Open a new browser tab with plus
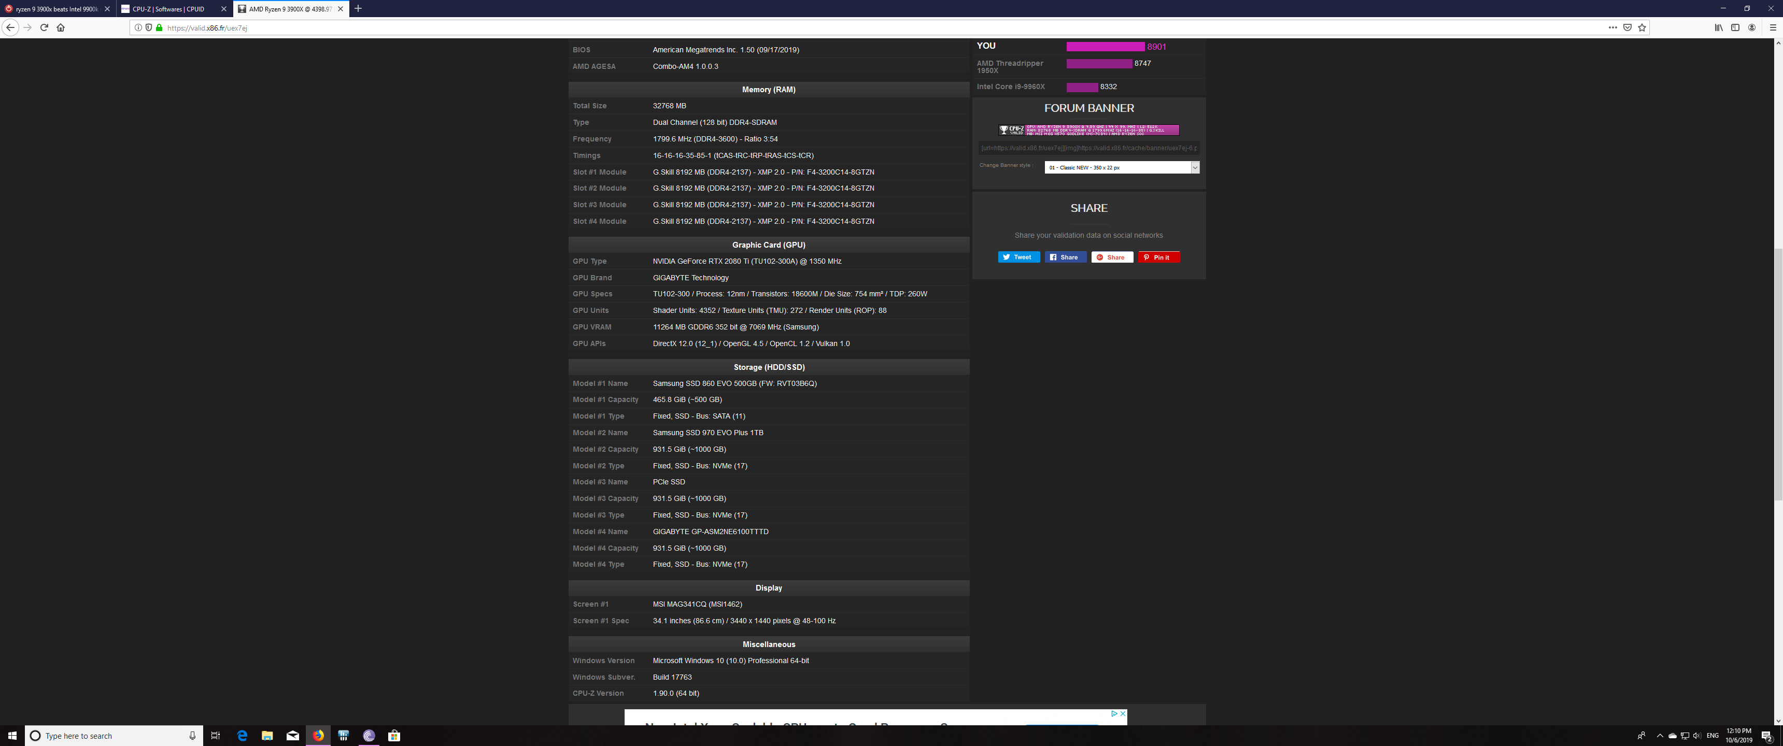Screen dimensions: 1783x746 coord(358,9)
